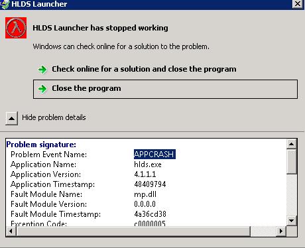The height and width of the screenshot is (248, 305).
Task: Click the fault module name mp.dll
Action: point(145,194)
